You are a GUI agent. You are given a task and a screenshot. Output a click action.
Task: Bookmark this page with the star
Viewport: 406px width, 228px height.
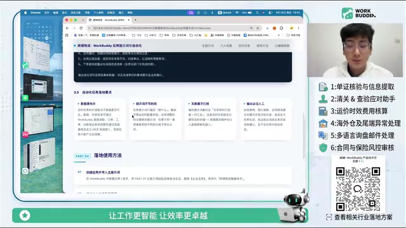[x=258, y=28]
